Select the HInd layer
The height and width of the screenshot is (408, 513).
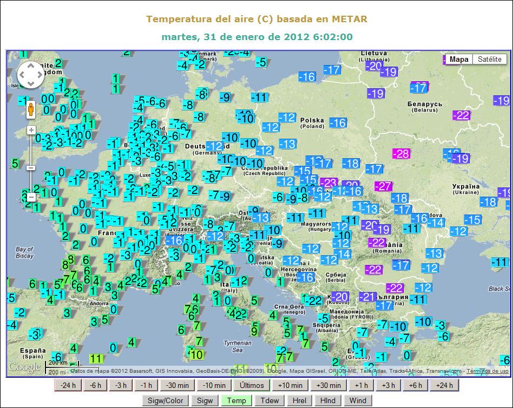click(x=327, y=400)
